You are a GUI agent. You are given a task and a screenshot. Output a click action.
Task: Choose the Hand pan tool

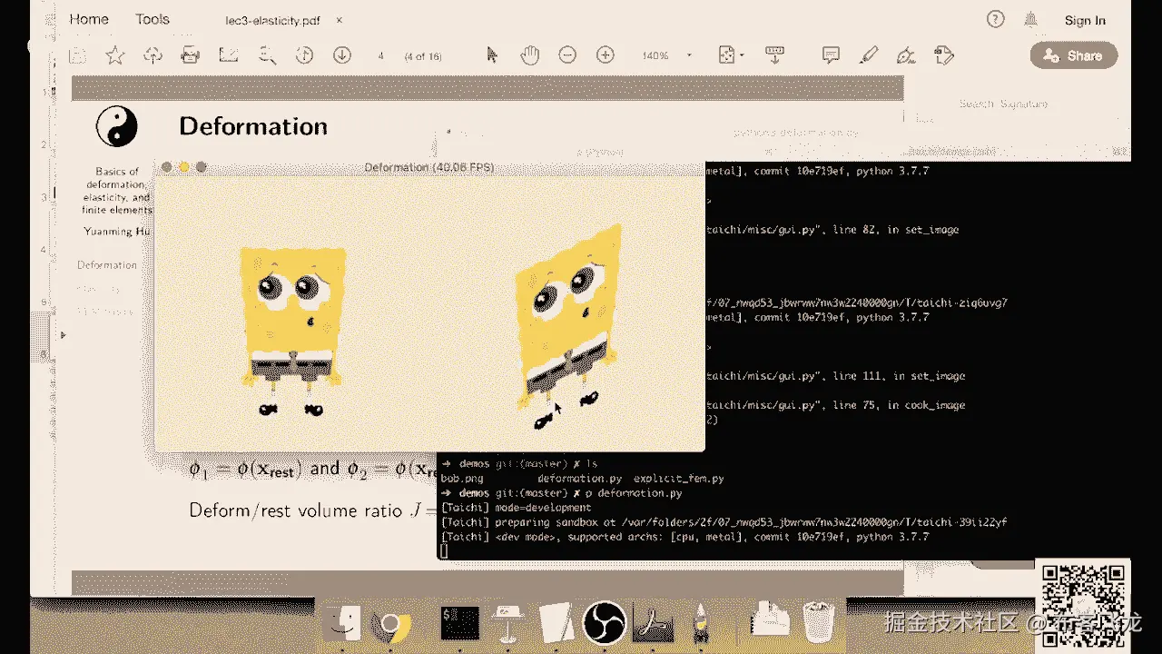point(529,55)
